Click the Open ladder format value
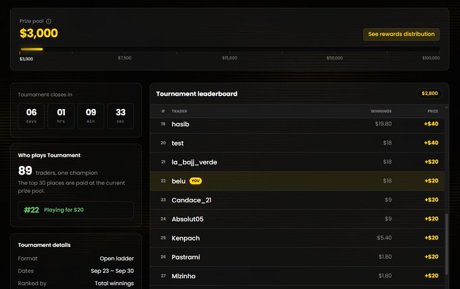Viewport: 460px width, 289px height. [117, 259]
